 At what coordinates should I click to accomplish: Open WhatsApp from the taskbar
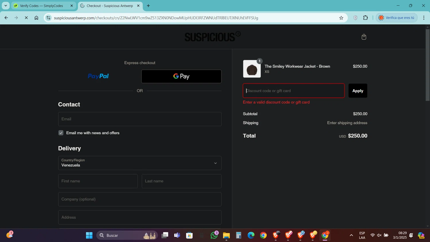tap(214, 235)
